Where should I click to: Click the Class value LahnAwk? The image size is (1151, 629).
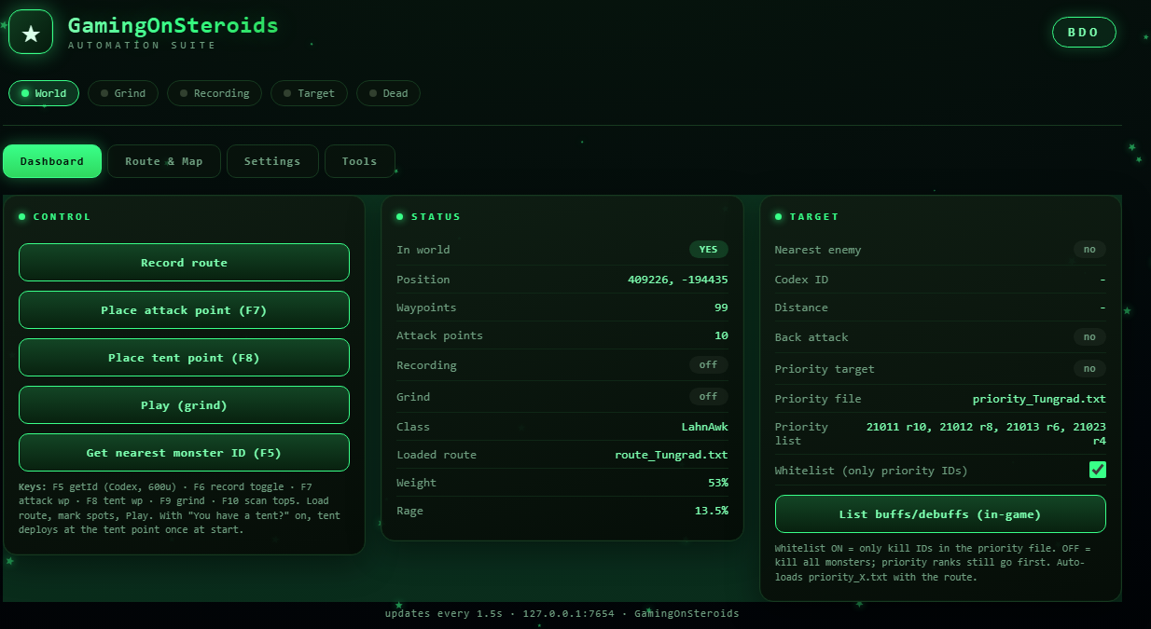705,427
